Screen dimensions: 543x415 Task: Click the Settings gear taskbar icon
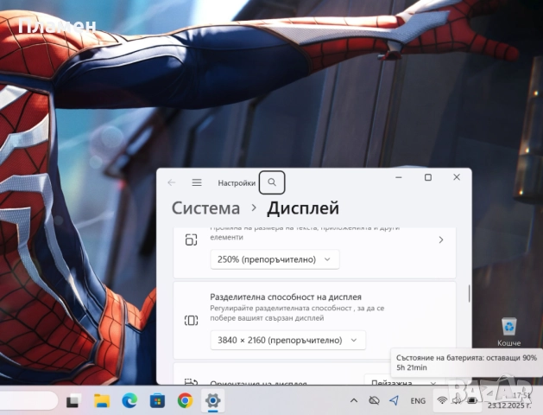click(212, 401)
